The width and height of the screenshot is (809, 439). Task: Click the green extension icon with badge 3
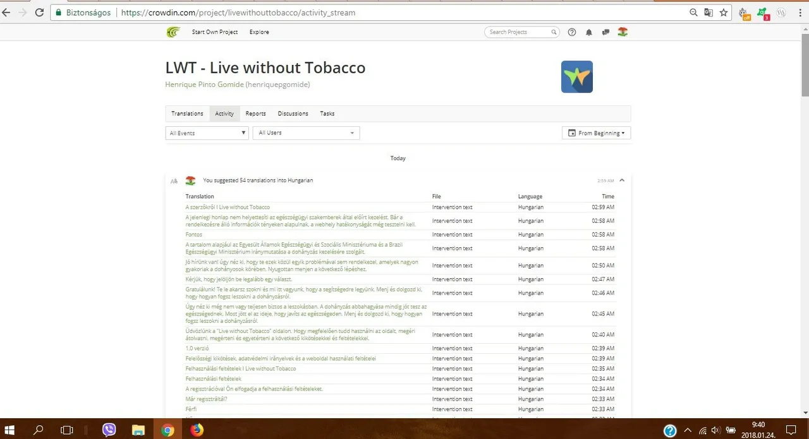763,13
